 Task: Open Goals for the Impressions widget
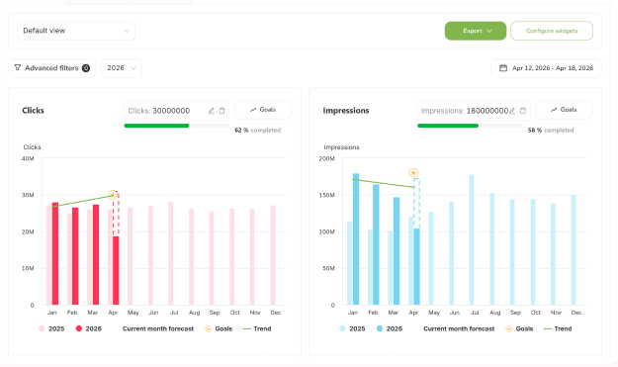(x=564, y=110)
